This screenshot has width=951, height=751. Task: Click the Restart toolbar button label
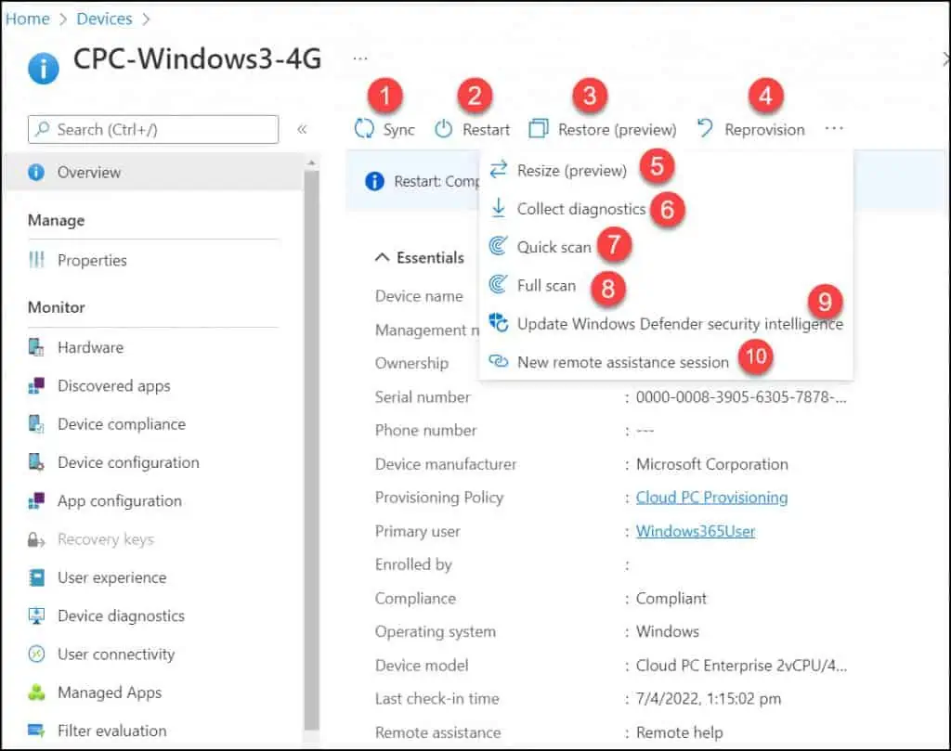point(486,129)
